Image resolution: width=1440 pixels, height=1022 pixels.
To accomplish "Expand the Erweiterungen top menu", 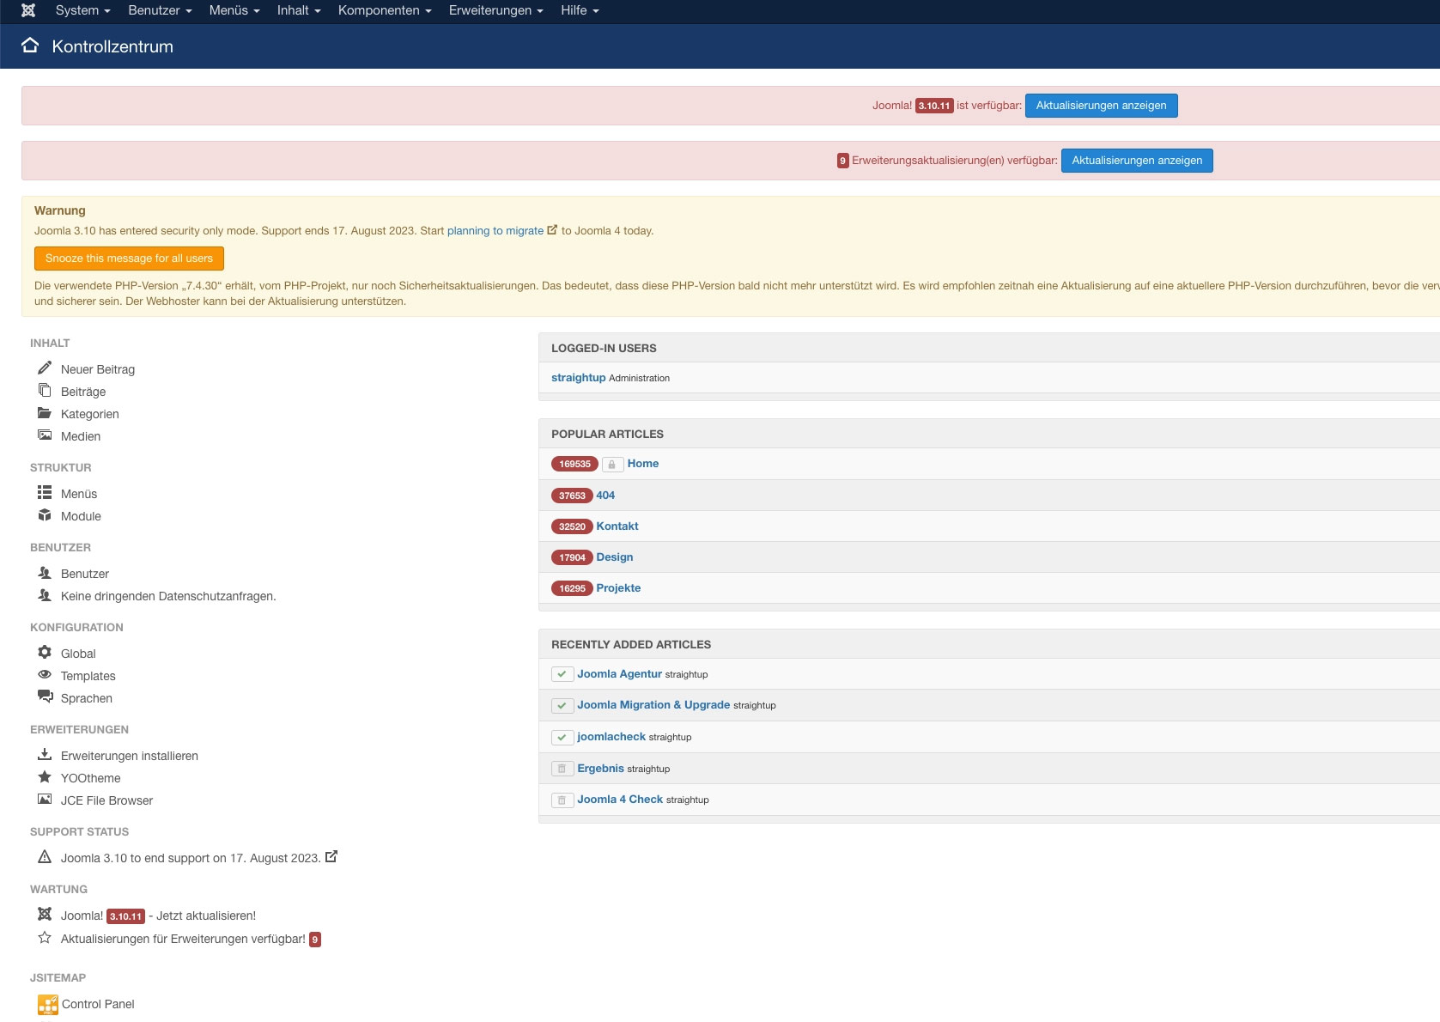I will click(496, 10).
